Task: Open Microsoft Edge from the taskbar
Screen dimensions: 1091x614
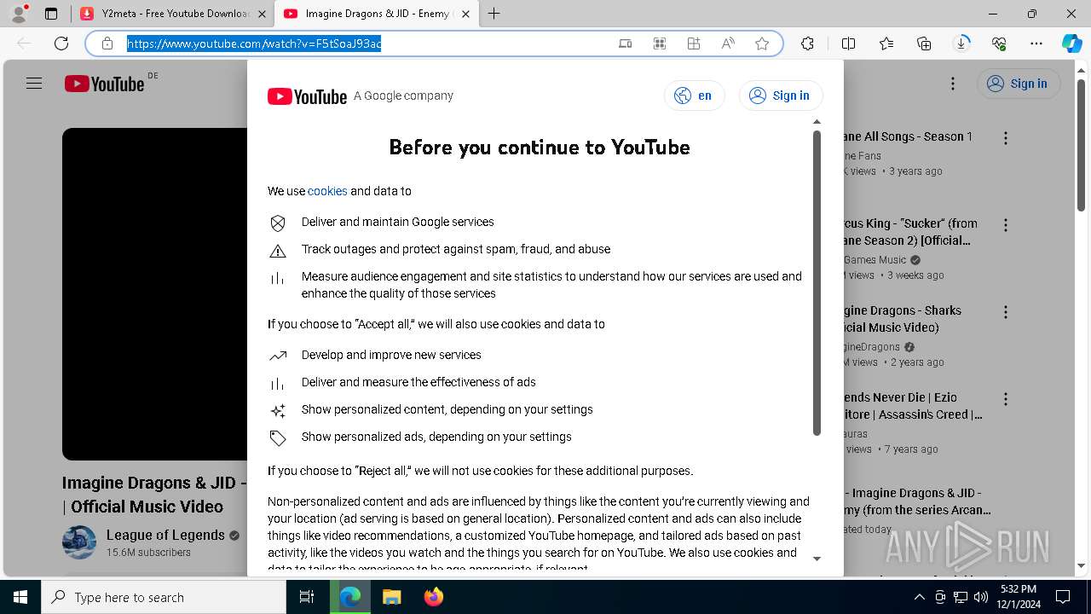Action: pyautogui.click(x=350, y=597)
